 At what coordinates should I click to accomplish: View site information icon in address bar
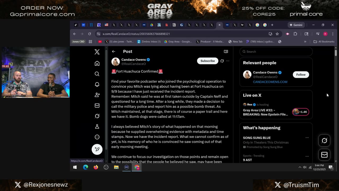99,34
